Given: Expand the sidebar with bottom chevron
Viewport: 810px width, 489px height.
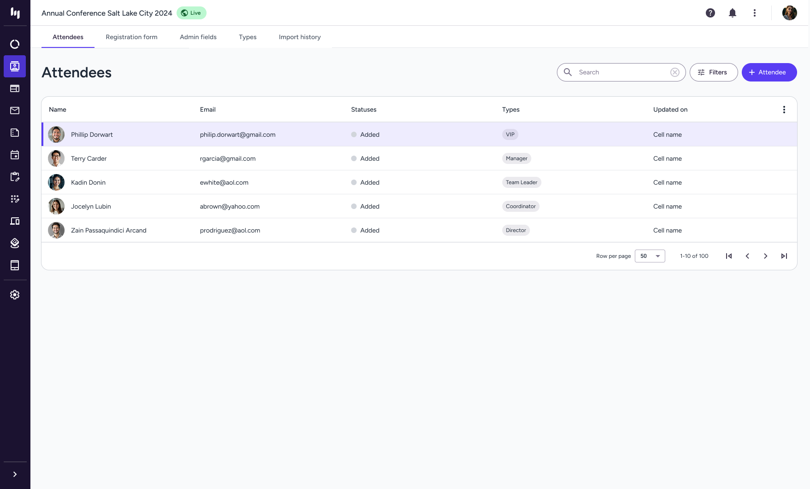Looking at the screenshot, I should point(15,474).
